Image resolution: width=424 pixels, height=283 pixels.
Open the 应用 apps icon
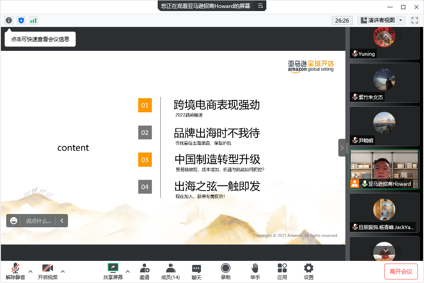(282, 271)
